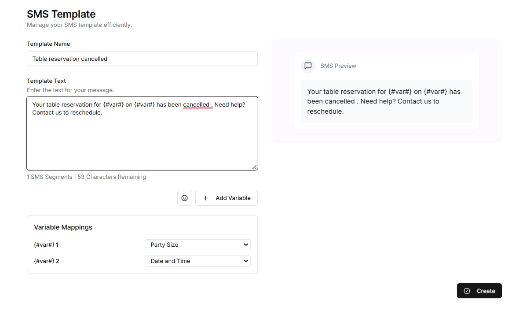Click the {#var#} 2 mapping label
Image resolution: width=523 pixels, height=326 pixels.
(47, 261)
